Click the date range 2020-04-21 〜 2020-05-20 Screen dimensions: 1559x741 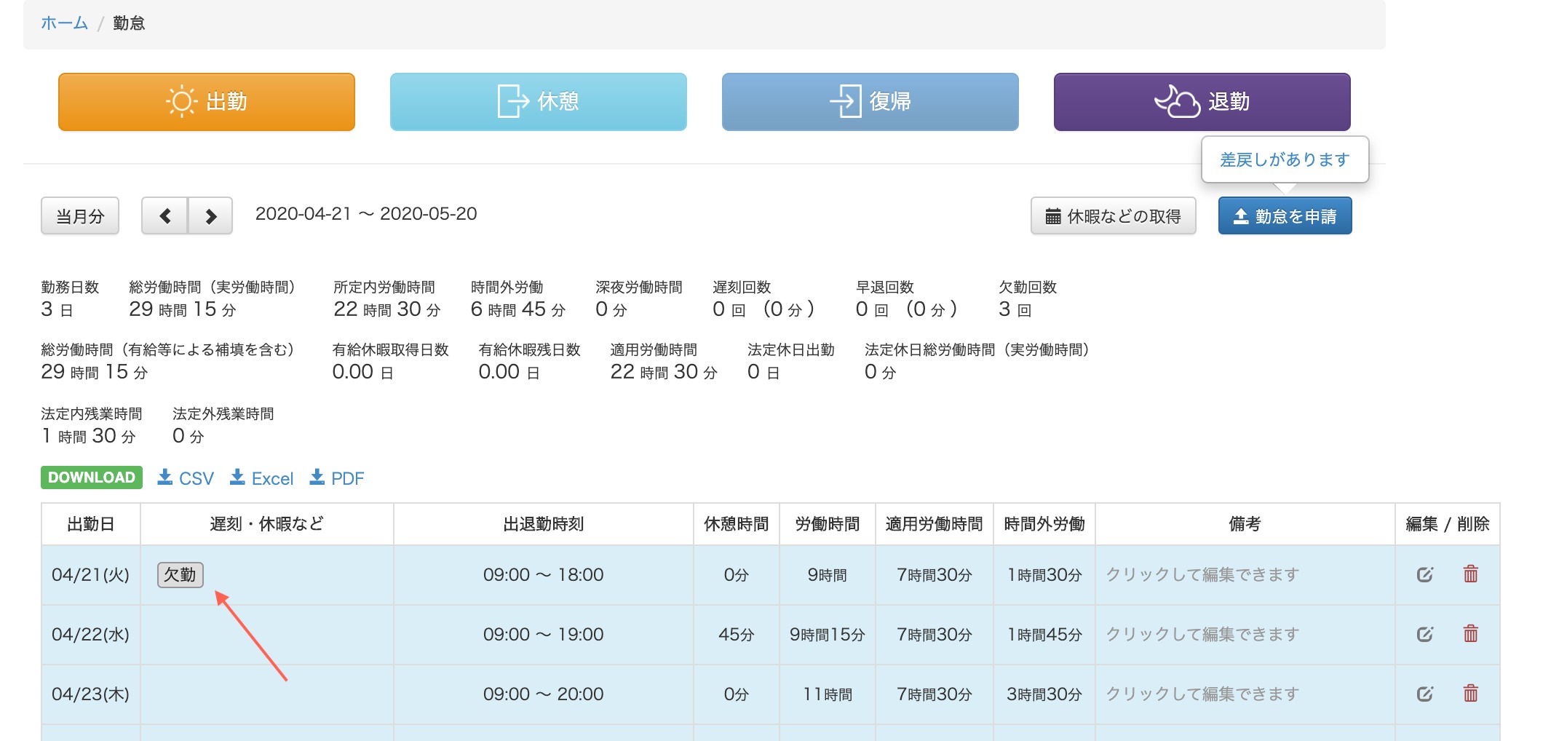[x=366, y=214]
